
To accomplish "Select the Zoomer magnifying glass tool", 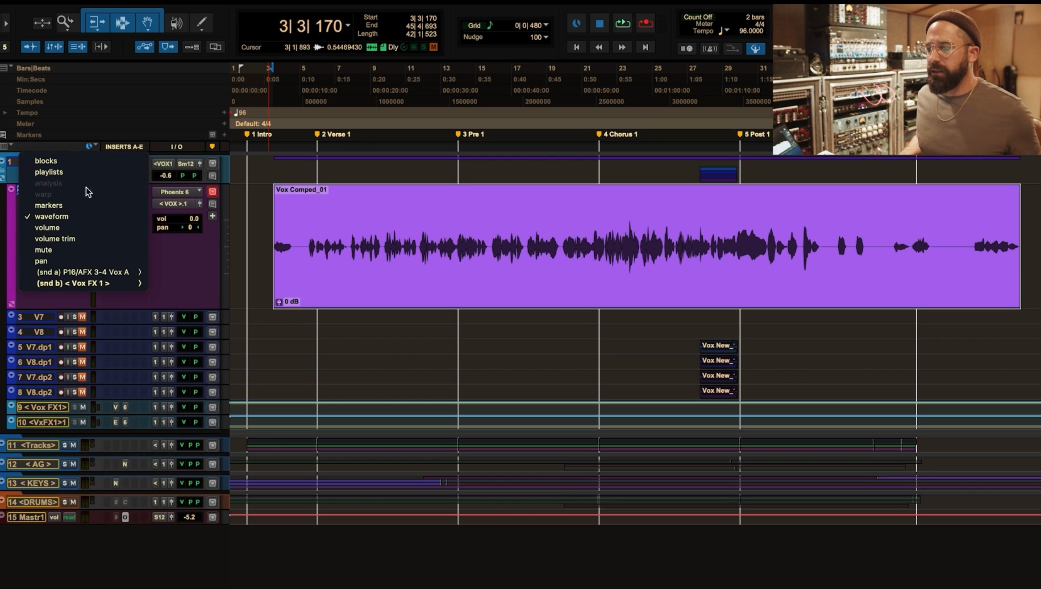I will pos(65,22).
